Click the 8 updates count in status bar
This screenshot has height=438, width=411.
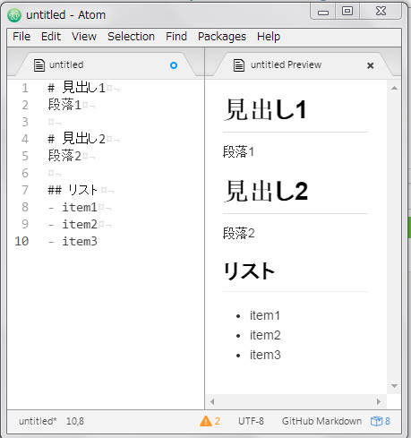click(x=388, y=421)
